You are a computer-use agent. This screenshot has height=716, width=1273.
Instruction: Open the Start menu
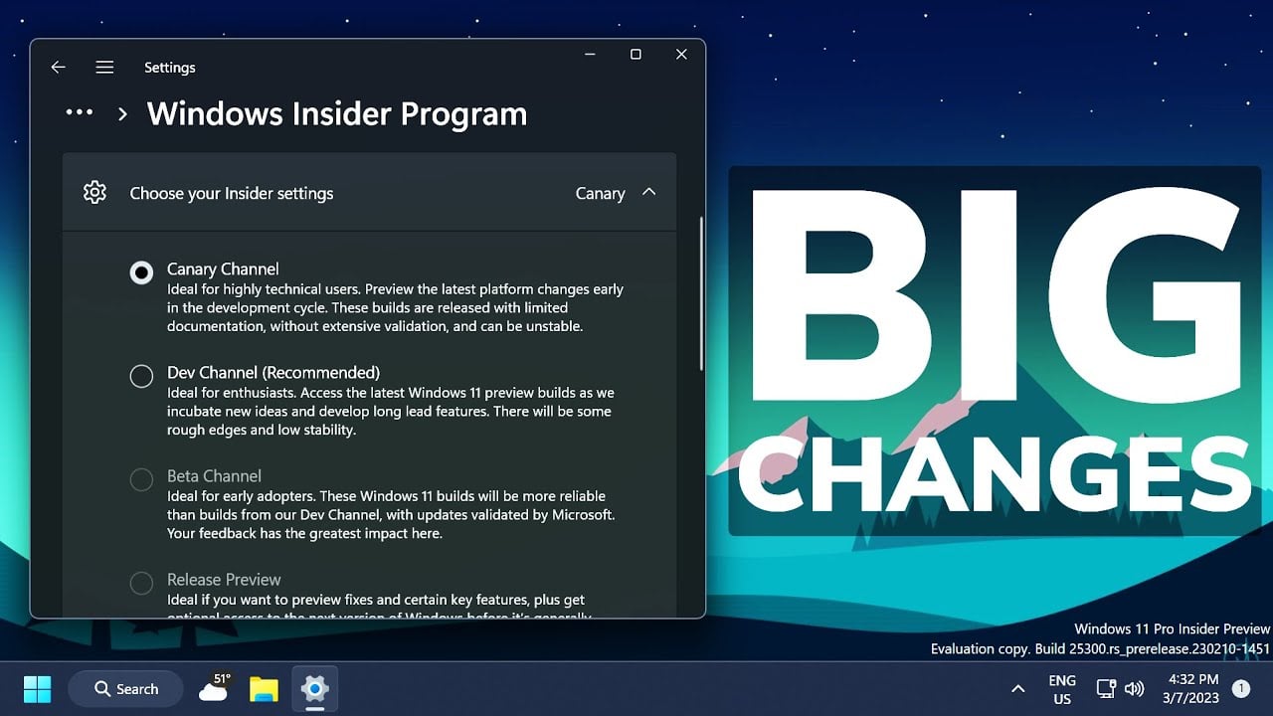coord(37,687)
